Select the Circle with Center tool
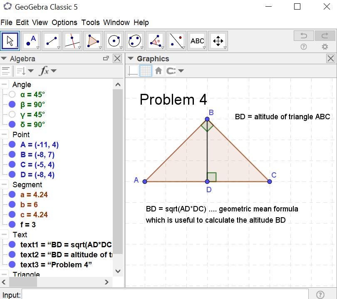 pos(114,41)
